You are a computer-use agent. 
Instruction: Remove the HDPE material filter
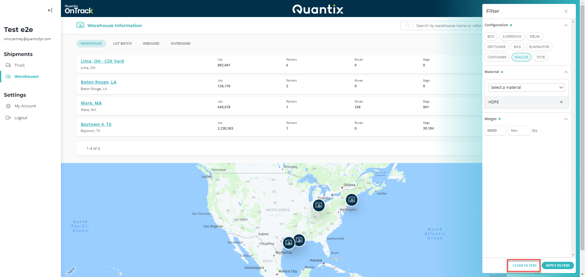coord(561,102)
